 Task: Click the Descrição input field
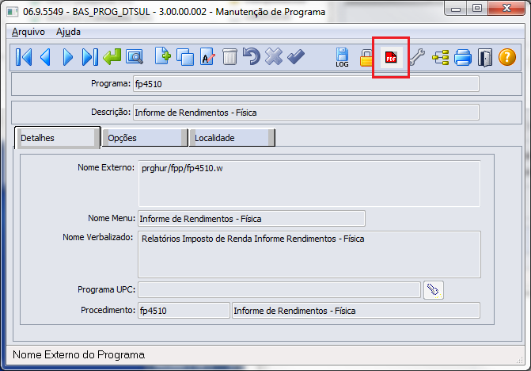click(306, 113)
